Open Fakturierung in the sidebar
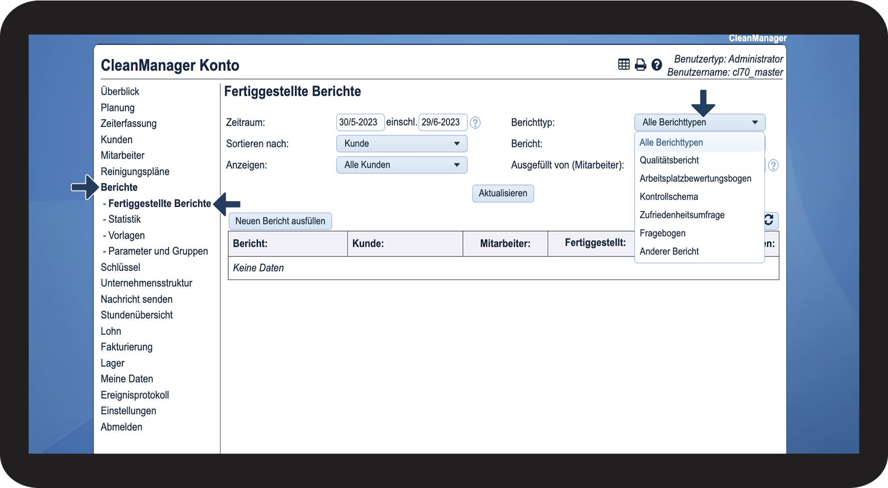The height and width of the screenshot is (488, 888). pos(127,347)
